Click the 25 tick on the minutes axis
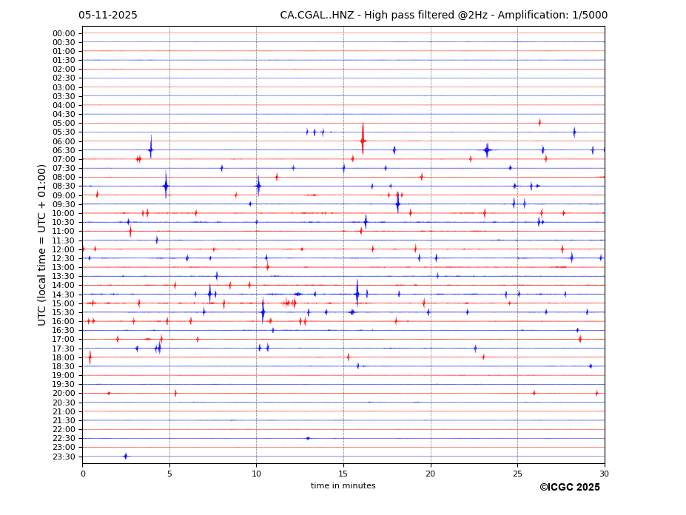Image resolution: width=686 pixels, height=515 pixels. click(517, 474)
